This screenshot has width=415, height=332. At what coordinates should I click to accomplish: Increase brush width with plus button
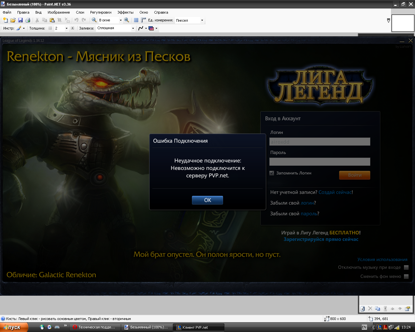[x=72, y=28]
